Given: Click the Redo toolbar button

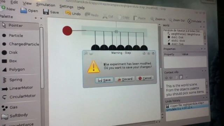Looking at the screenshot, I should pyautogui.click(x=92, y=15).
